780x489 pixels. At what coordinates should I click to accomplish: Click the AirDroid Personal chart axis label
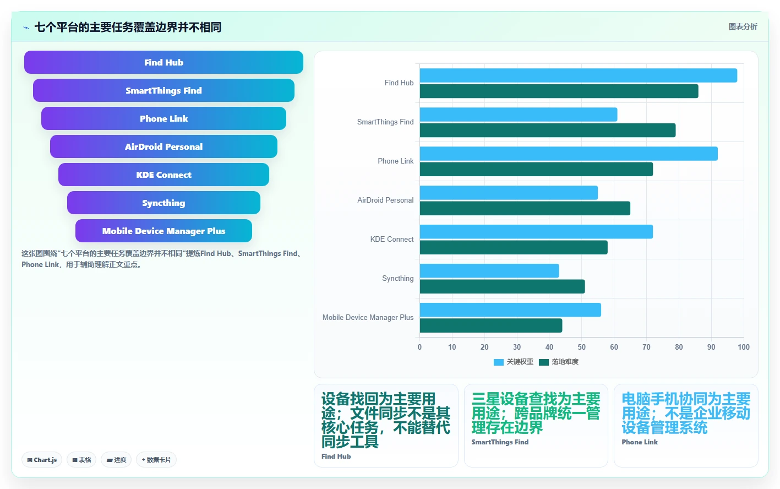coord(385,200)
